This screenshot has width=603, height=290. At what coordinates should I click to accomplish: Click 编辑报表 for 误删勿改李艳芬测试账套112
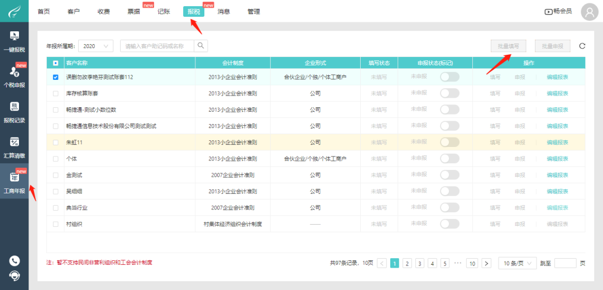click(x=558, y=77)
